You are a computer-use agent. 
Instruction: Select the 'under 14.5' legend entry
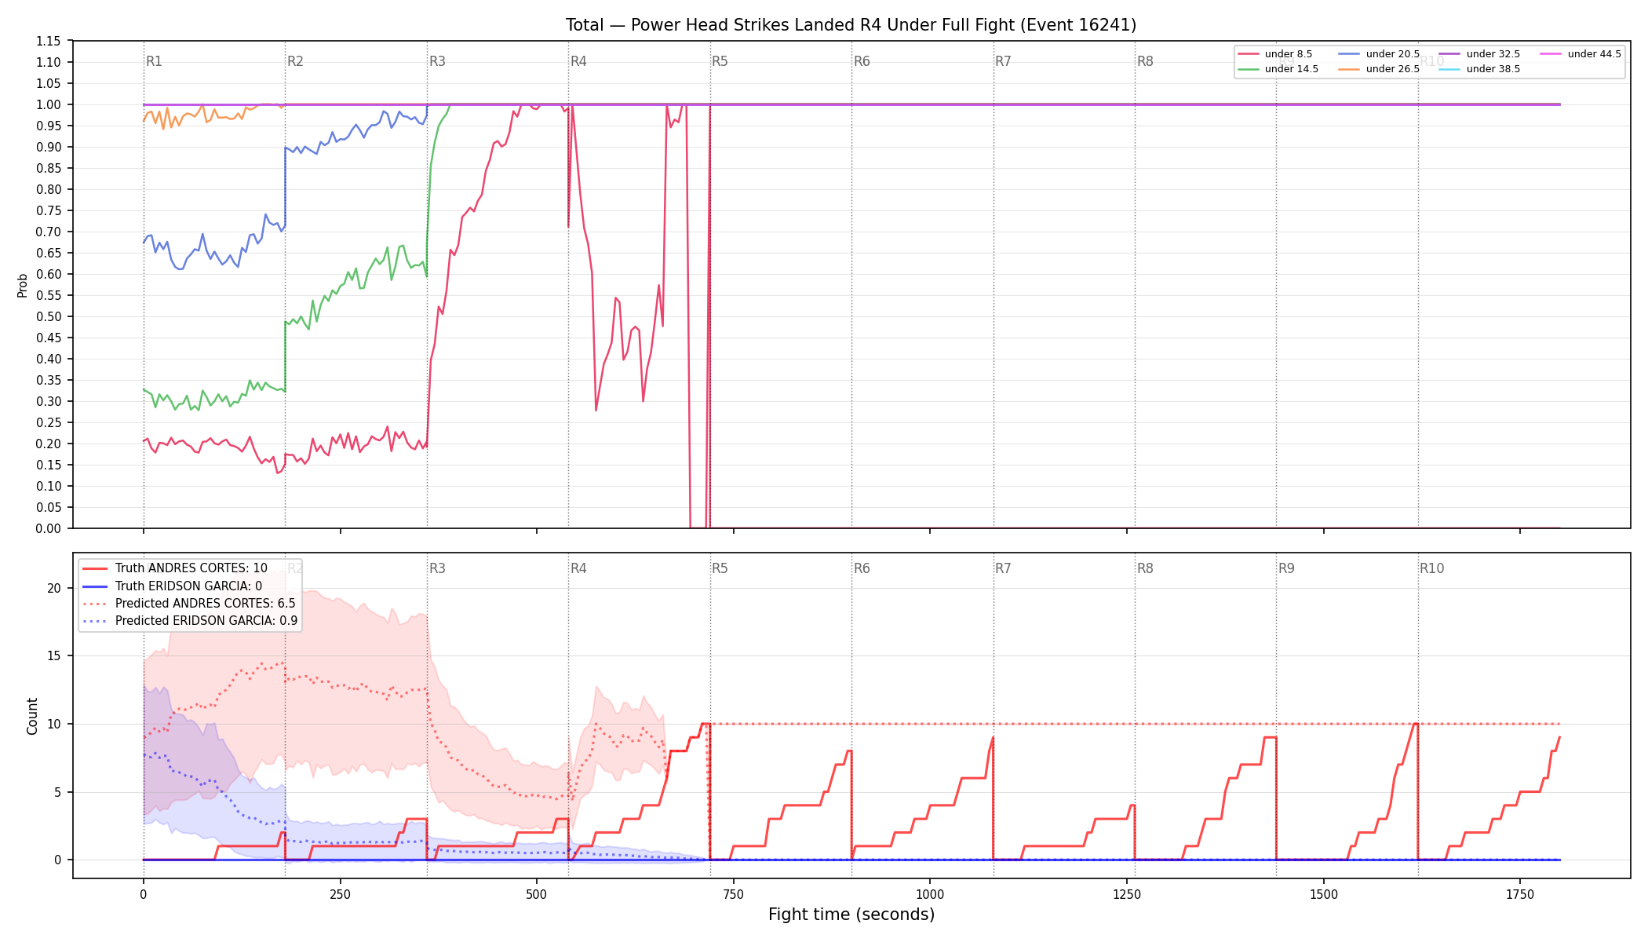pyautogui.click(x=1278, y=69)
